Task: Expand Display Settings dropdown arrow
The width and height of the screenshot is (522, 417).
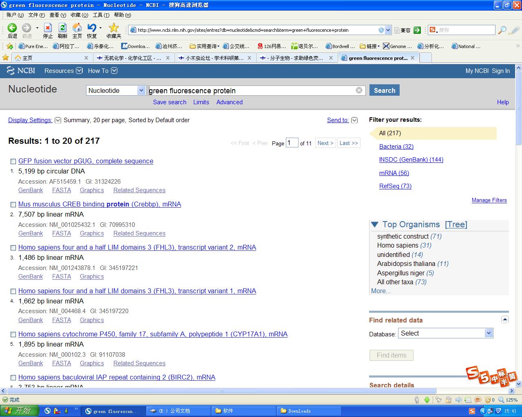Action: [58, 120]
